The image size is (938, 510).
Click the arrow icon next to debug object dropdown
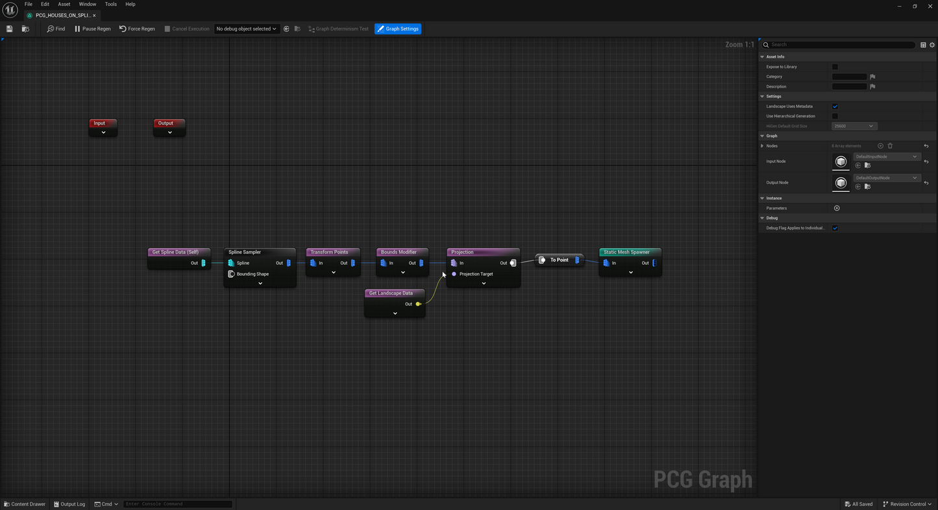click(x=286, y=29)
